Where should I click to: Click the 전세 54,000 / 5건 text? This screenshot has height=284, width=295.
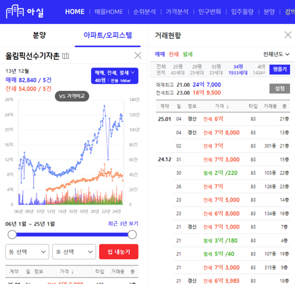[x=29, y=89]
